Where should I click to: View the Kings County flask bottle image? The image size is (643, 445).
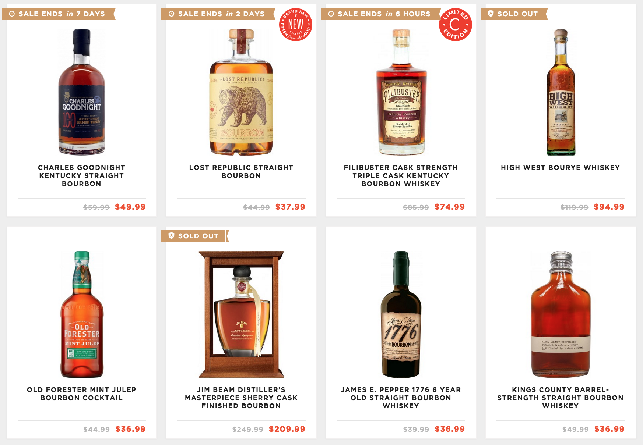tap(561, 314)
